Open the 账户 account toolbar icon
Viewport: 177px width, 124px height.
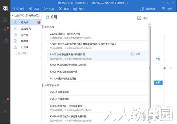[75, 9]
